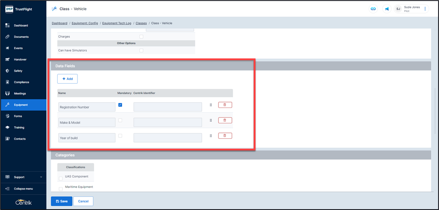439x210 pixels.
Task: Click the Mandatory column header
Action: (x=124, y=93)
